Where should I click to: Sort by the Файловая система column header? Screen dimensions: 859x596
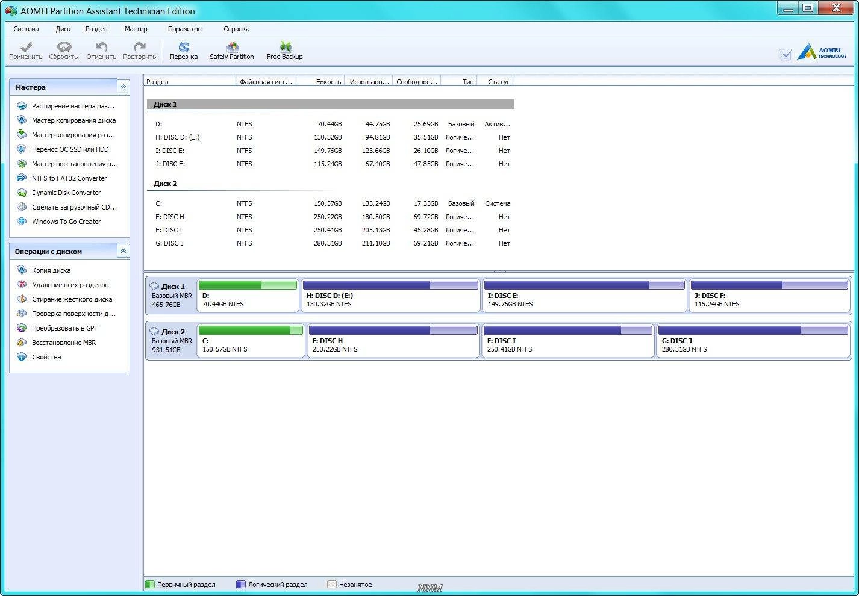(266, 81)
